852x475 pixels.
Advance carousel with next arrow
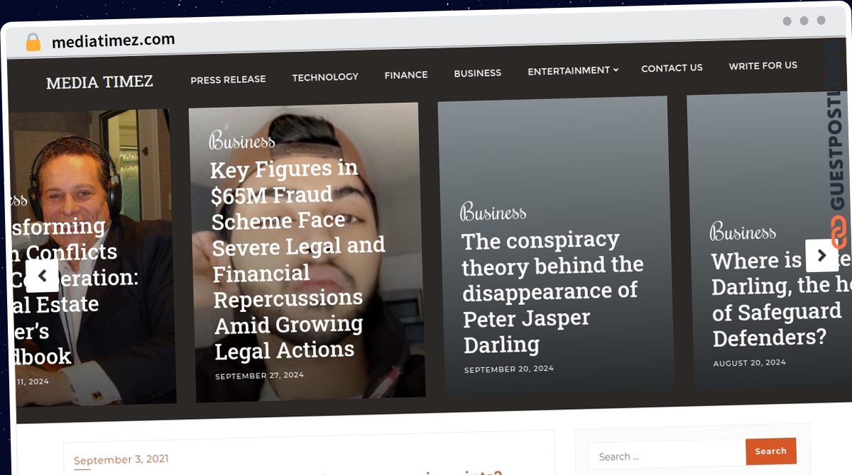(x=821, y=255)
